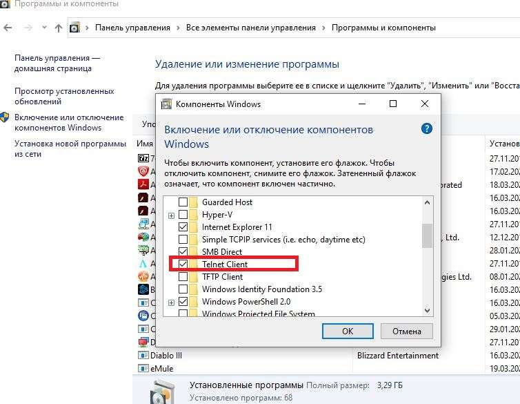Select the Telnet Client list item
The height and width of the screenshot is (404, 520).
click(225, 264)
